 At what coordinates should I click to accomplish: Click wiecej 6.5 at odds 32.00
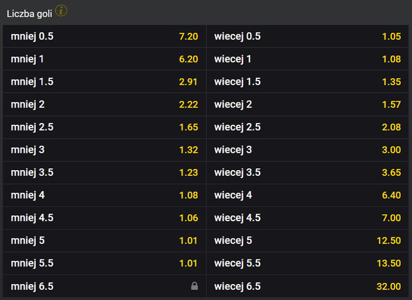click(308, 286)
